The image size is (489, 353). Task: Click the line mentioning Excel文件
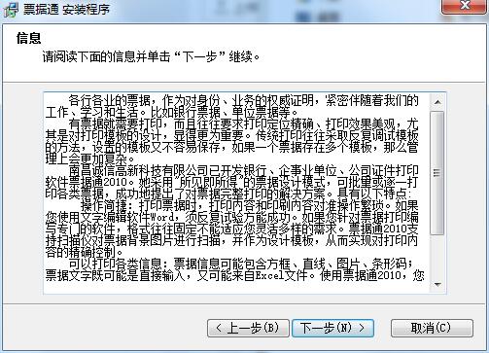234,275
